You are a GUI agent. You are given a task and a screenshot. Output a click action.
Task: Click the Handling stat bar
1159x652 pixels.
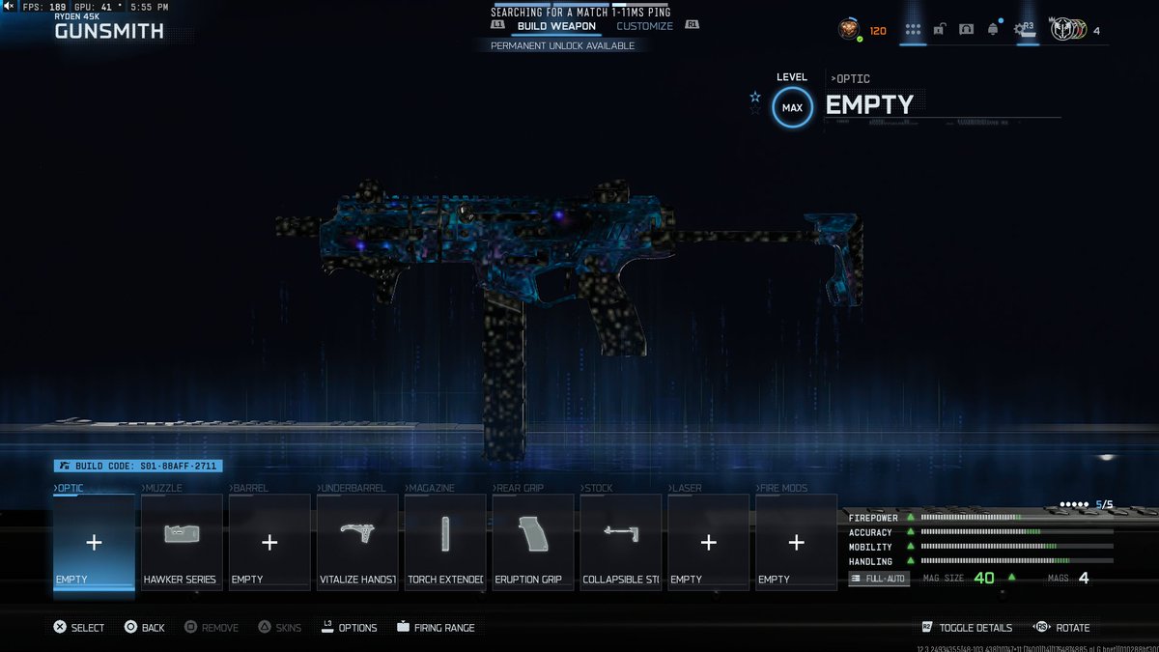[1016, 561]
